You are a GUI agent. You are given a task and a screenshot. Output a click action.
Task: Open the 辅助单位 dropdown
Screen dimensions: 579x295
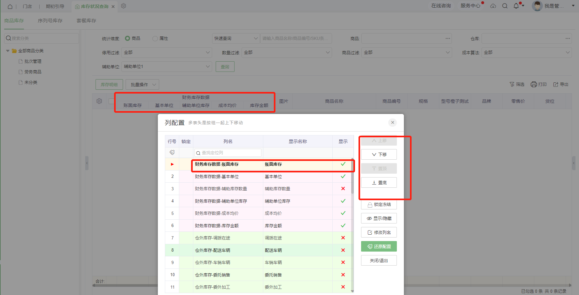click(x=167, y=66)
